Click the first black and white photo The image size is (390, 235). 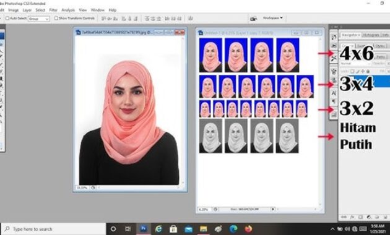pyautogui.click(x=210, y=136)
